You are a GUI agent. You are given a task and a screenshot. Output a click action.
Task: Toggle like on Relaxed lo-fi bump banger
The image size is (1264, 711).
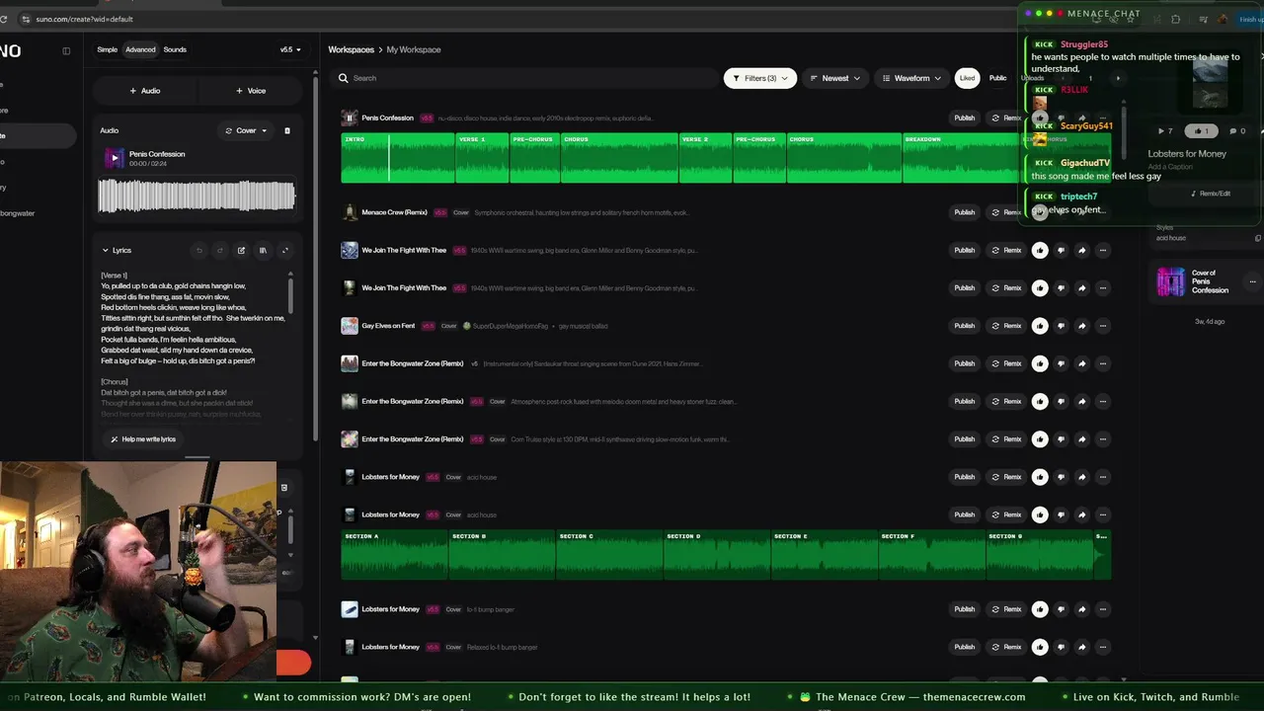[1040, 647]
